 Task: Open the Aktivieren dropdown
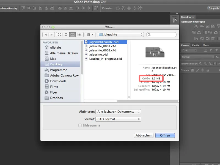pos(118,112)
